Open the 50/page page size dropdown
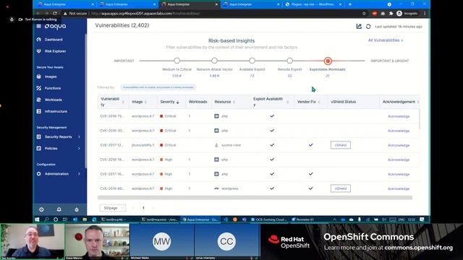This screenshot has height=260, width=463. (x=113, y=208)
